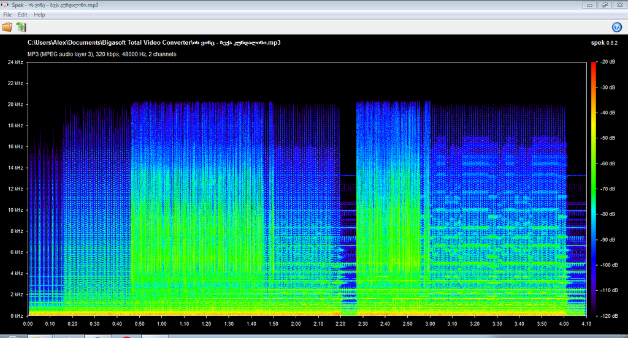
Task: Click the Spek app icon in title bar
Action: tap(5, 5)
